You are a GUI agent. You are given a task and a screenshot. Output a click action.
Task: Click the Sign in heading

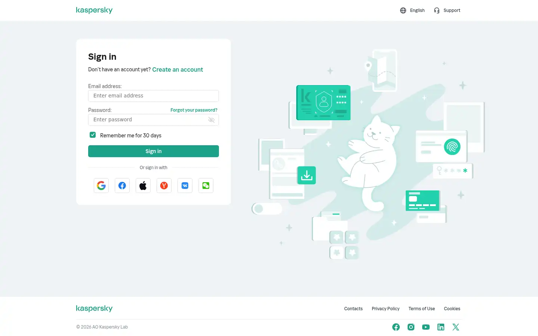point(102,57)
